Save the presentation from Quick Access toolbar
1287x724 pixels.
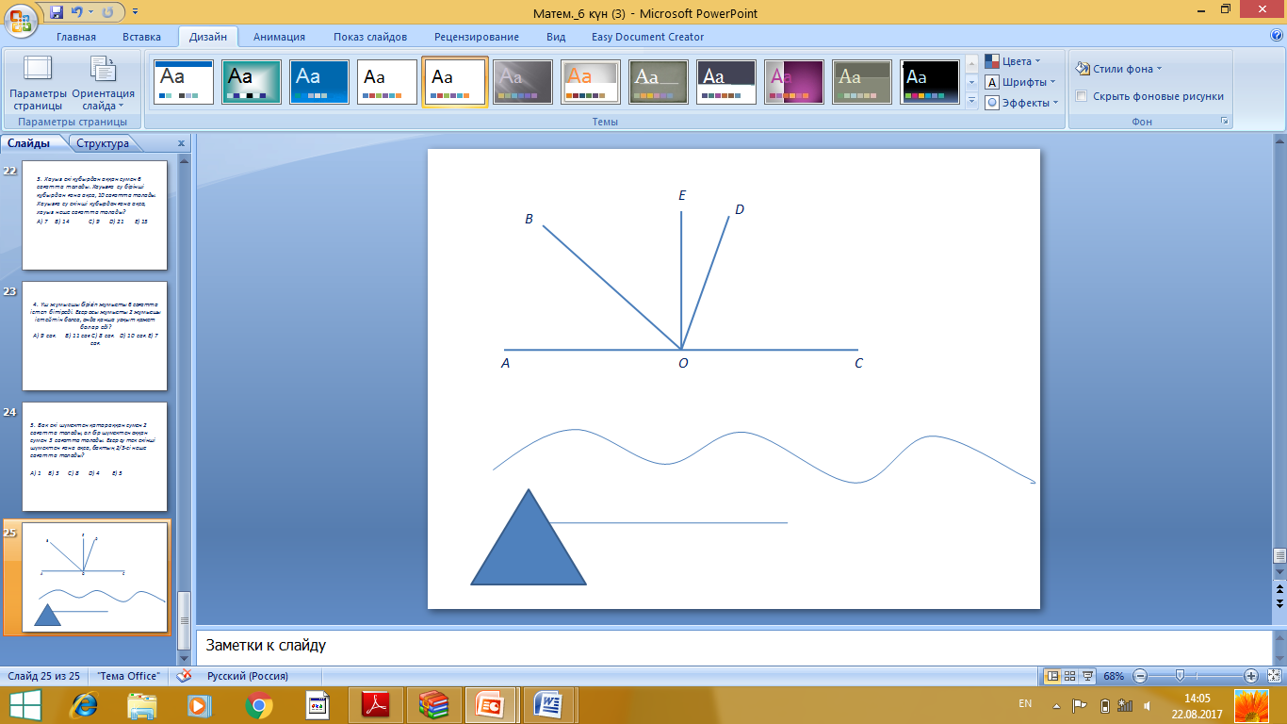click(57, 13)
